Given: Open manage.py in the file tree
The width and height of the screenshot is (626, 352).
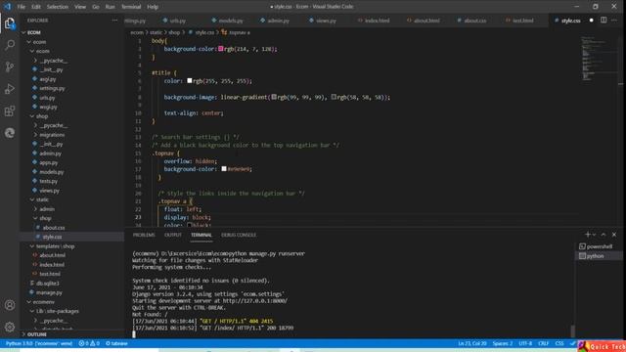Looking at the screenshot, I should 49,292.
